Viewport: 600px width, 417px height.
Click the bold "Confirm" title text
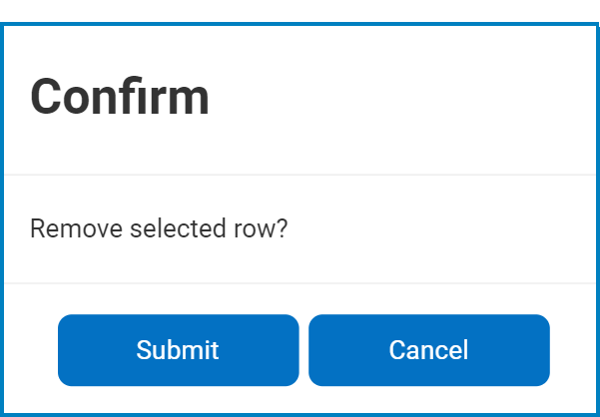(120, 97)
